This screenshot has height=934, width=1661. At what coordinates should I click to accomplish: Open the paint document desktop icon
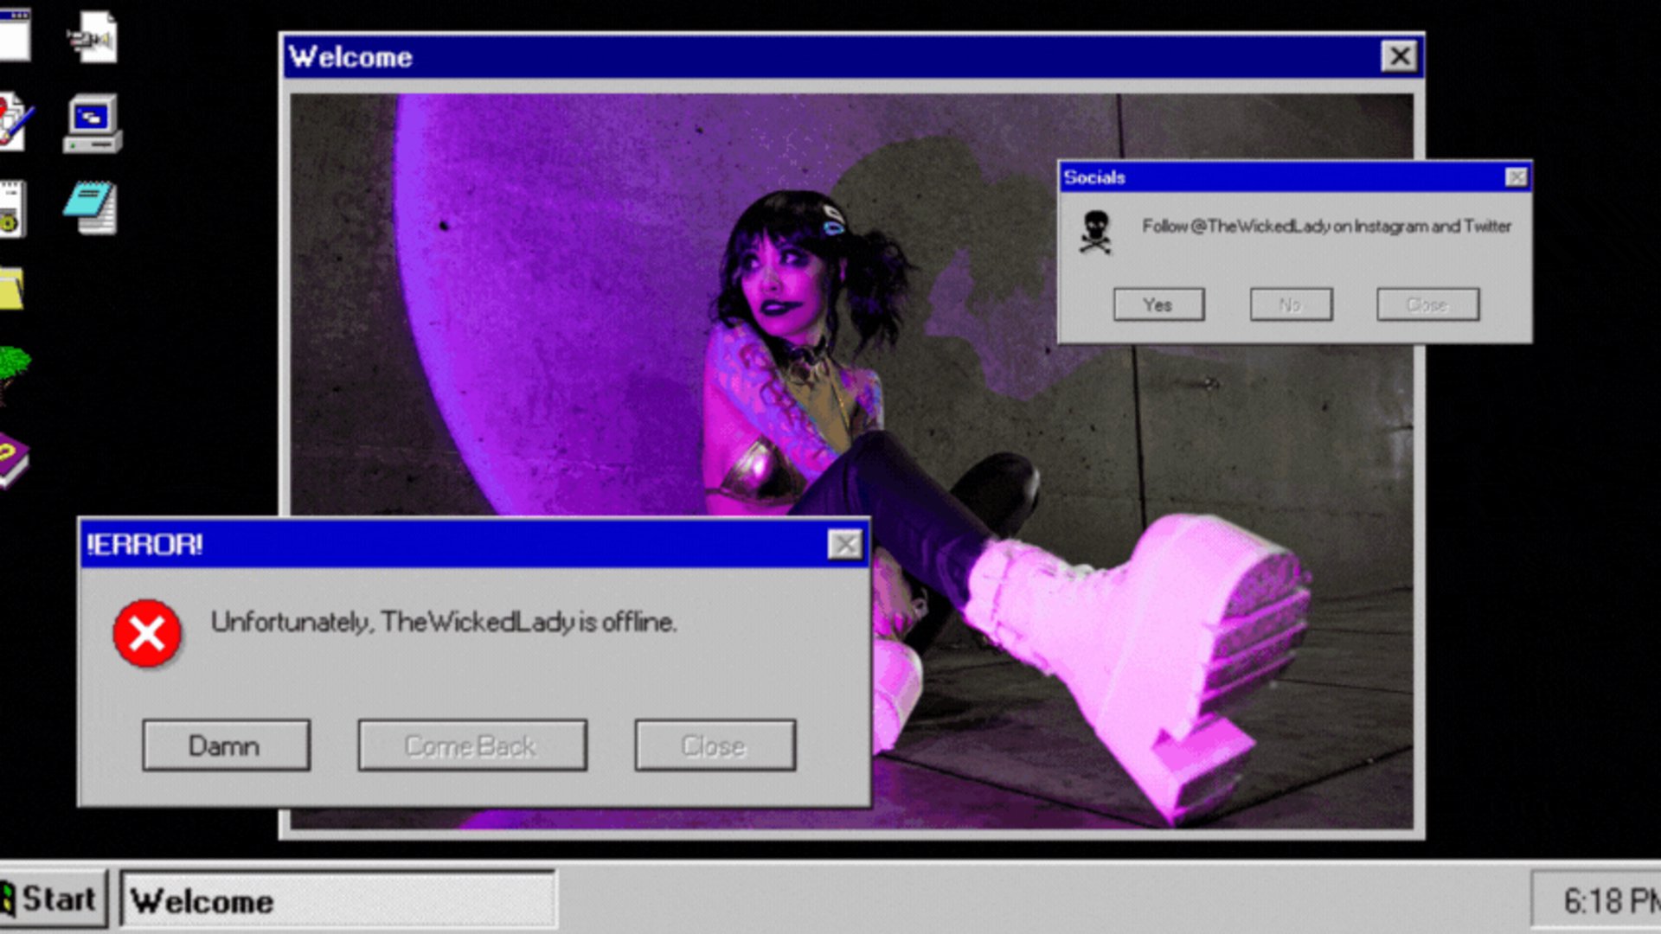pos(16,122)
